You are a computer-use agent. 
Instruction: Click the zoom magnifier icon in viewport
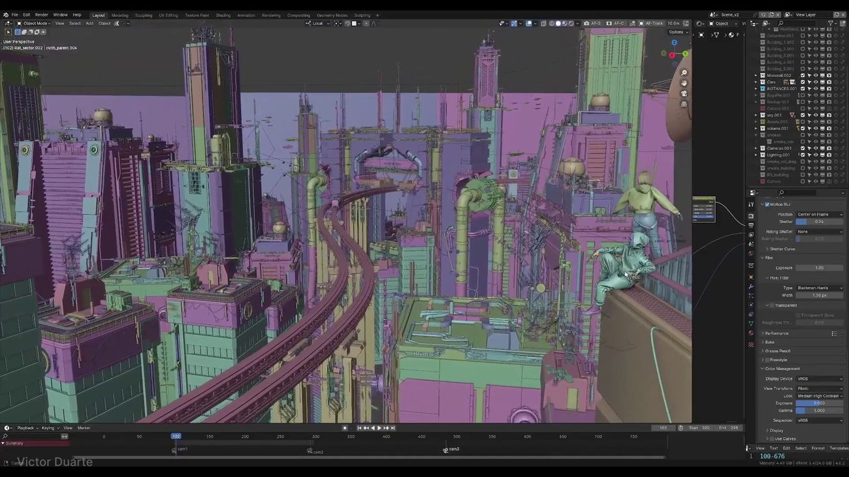[x=684, y=72]
